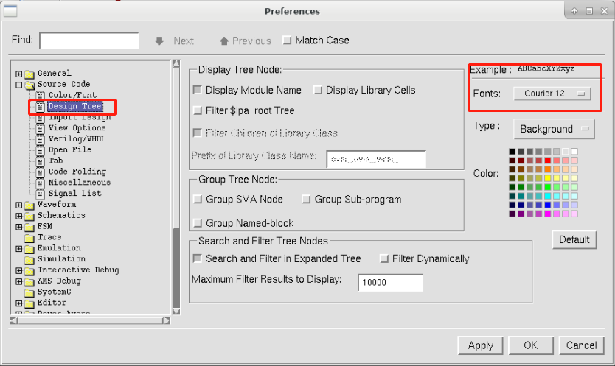615x366 pixels.
Task: Click the window menu icon in the title bar
Action: (x=10, y=11)
